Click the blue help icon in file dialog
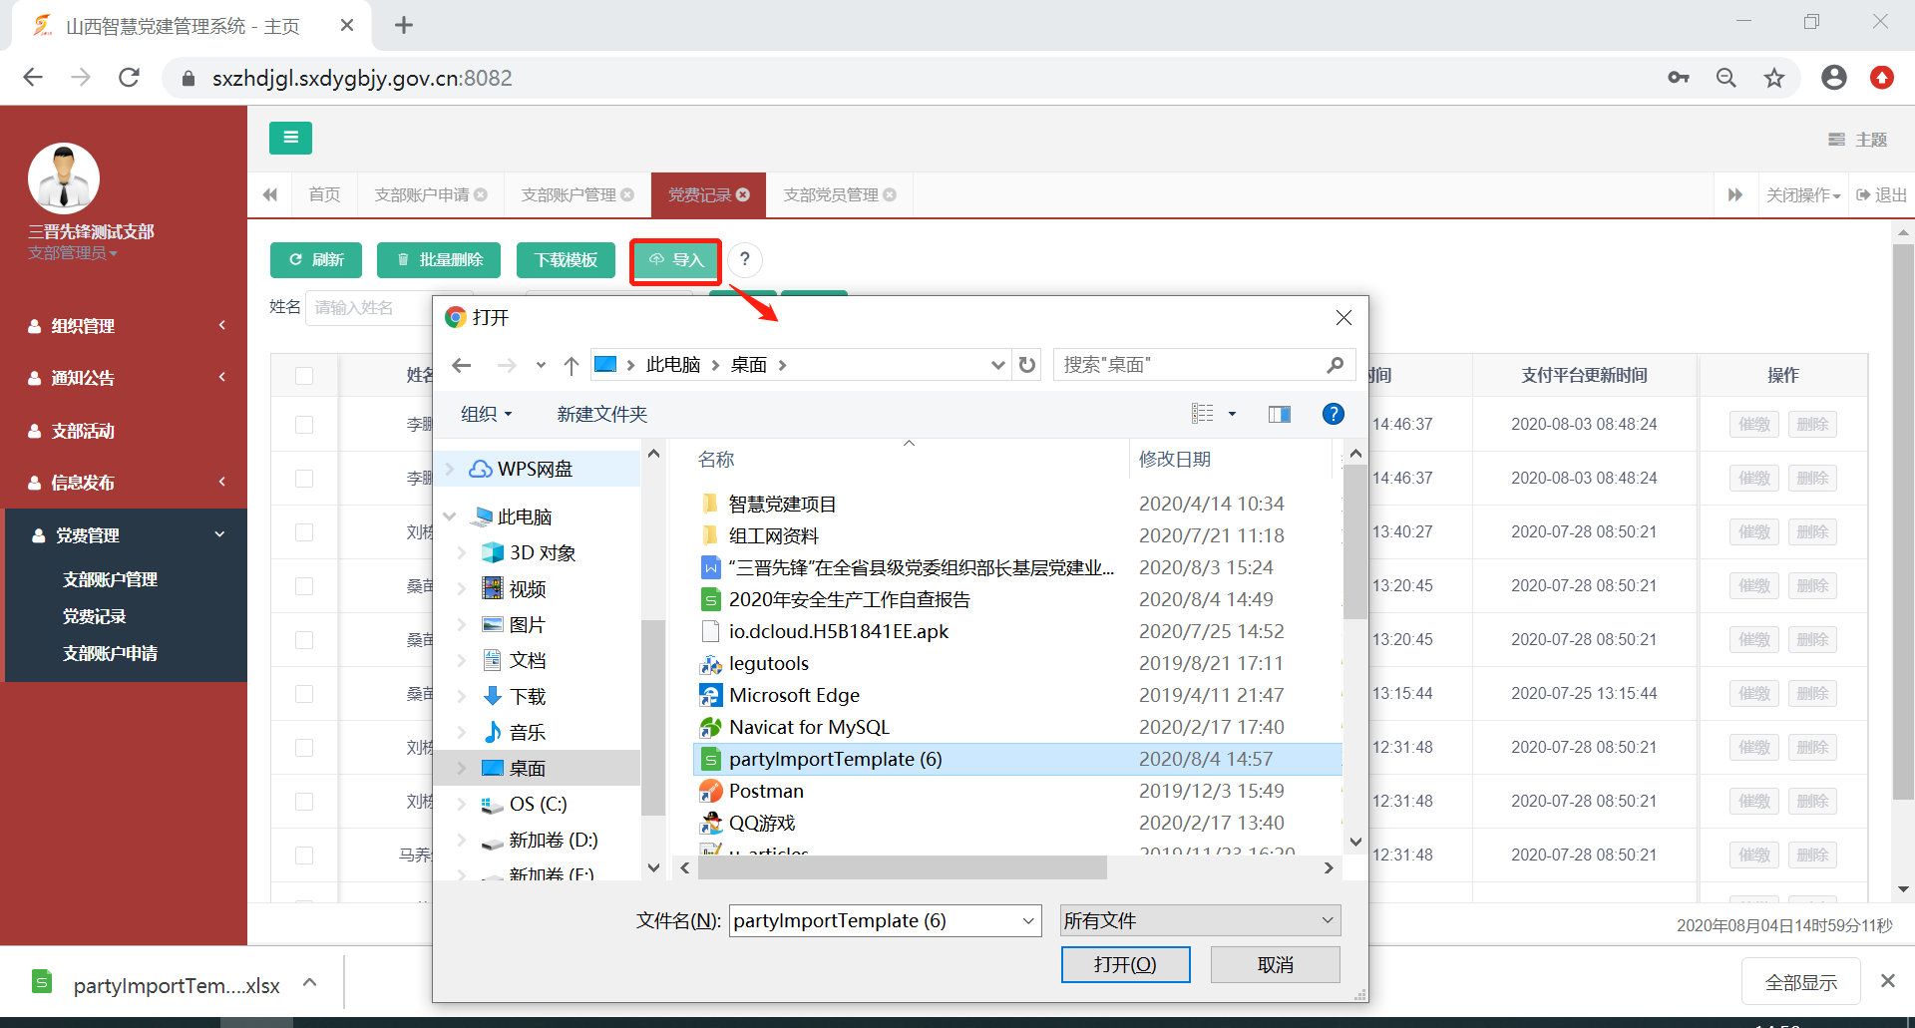Screen dimensions: 1915x1028 [1333, 414]
